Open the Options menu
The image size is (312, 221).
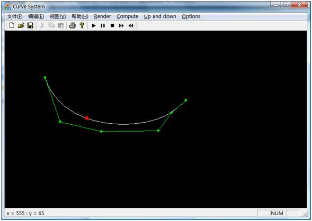point(191,16)
